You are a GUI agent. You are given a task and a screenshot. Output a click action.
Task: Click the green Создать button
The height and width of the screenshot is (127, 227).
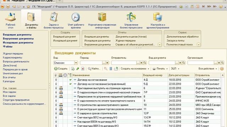click(x=61, y=69)
